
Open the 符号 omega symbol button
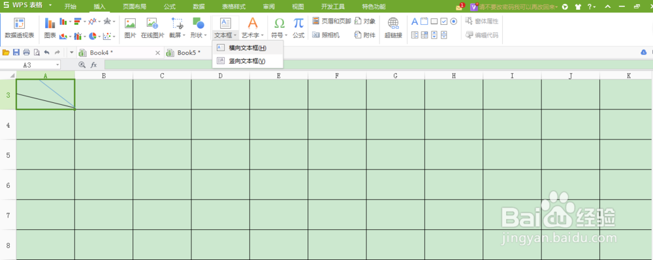279,28
